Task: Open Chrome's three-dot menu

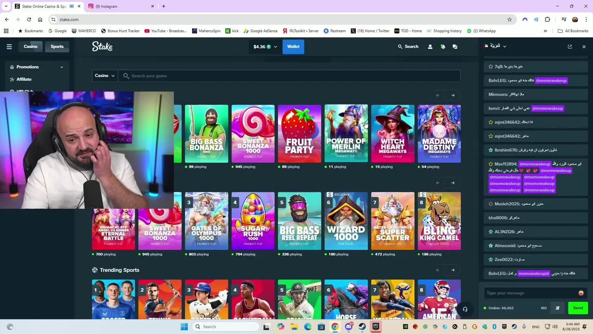Action: (586, 19)
